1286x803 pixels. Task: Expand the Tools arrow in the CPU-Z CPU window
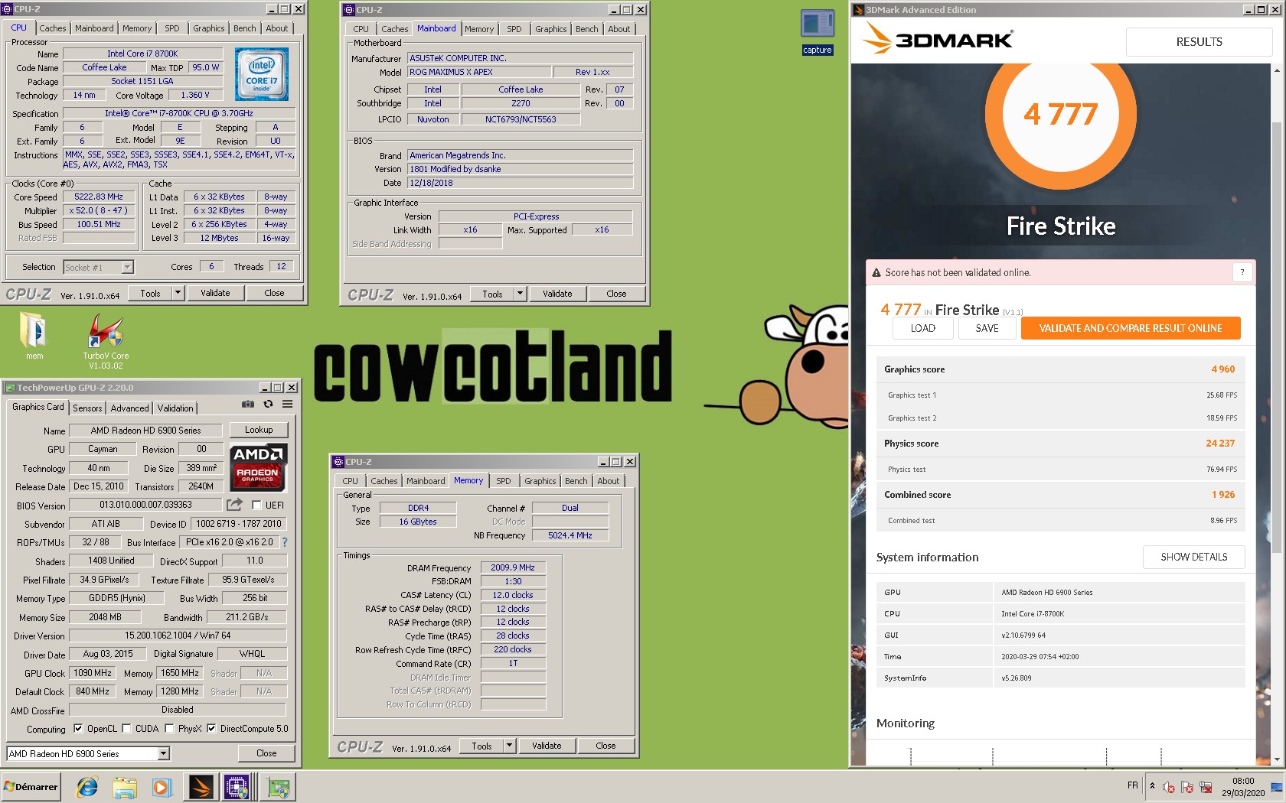coord(178,293)
